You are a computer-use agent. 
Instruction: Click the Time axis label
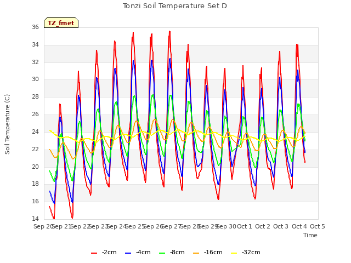pos(310,235)
